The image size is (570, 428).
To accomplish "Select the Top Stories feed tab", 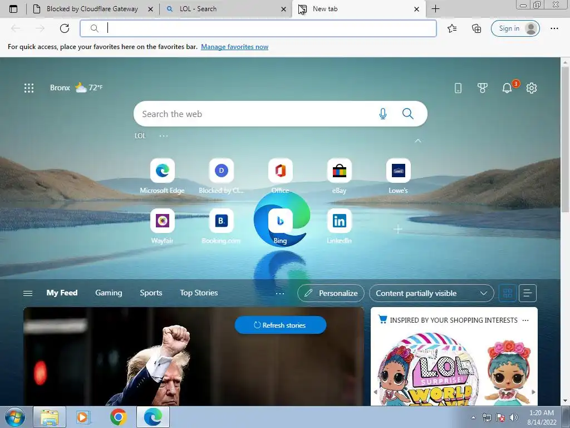I will (x=199, y=293).
